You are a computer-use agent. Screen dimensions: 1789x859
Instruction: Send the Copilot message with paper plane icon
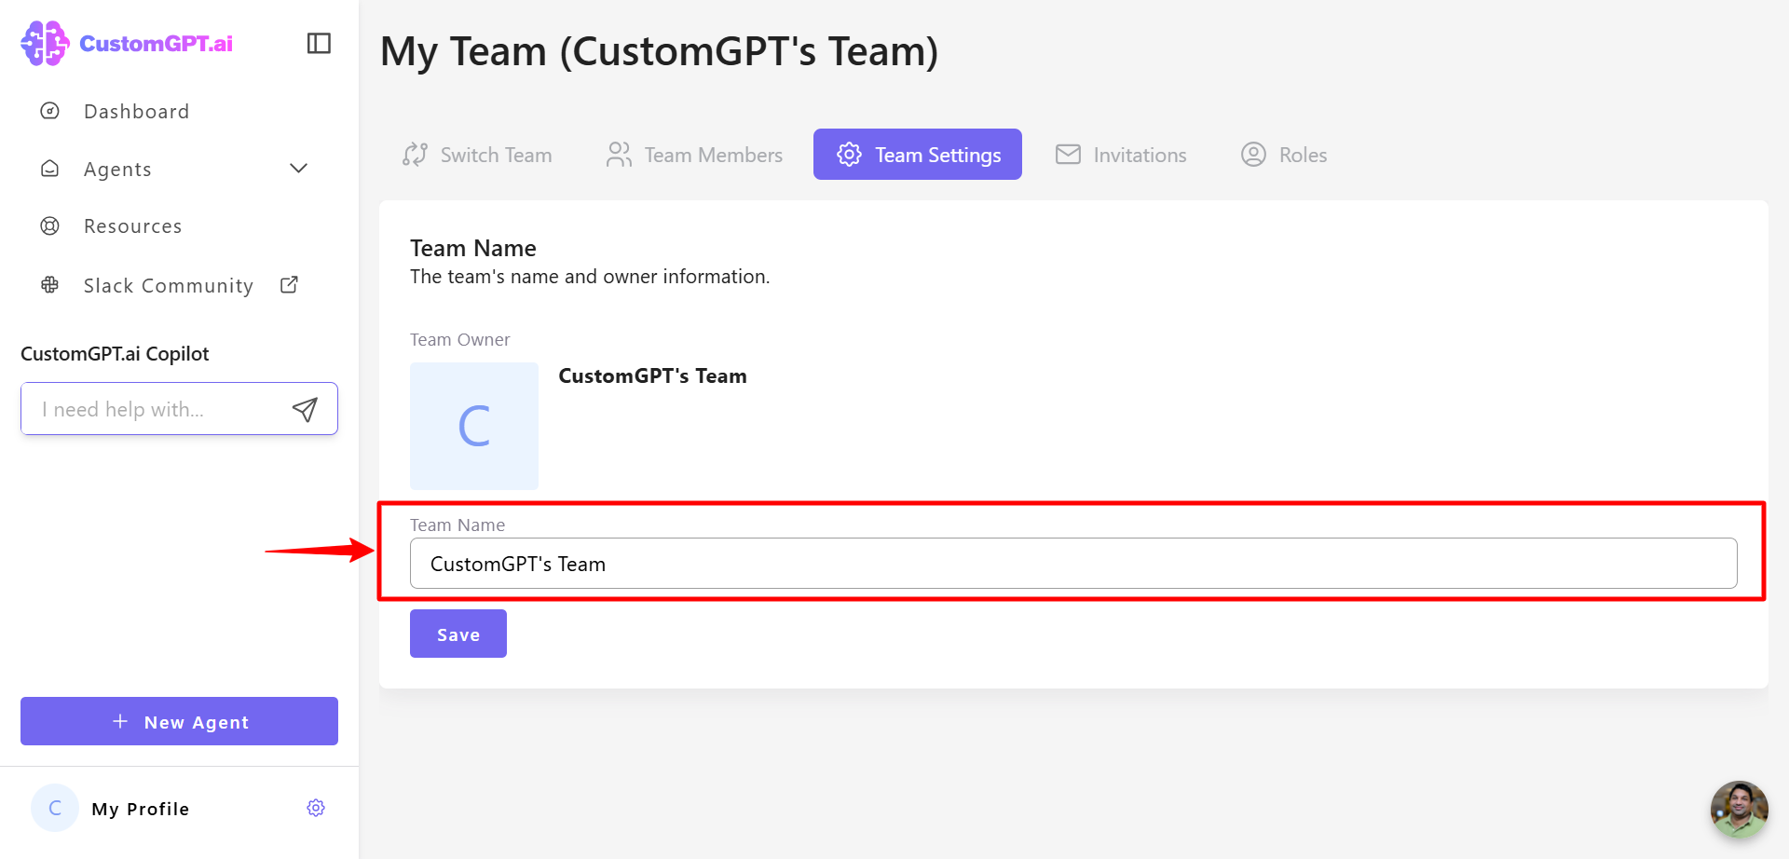coord(305,409)
